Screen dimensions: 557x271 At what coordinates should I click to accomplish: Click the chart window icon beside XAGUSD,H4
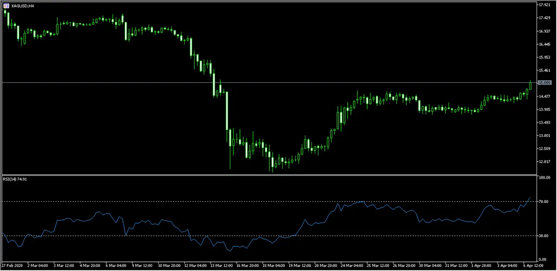tap(6, 5)
